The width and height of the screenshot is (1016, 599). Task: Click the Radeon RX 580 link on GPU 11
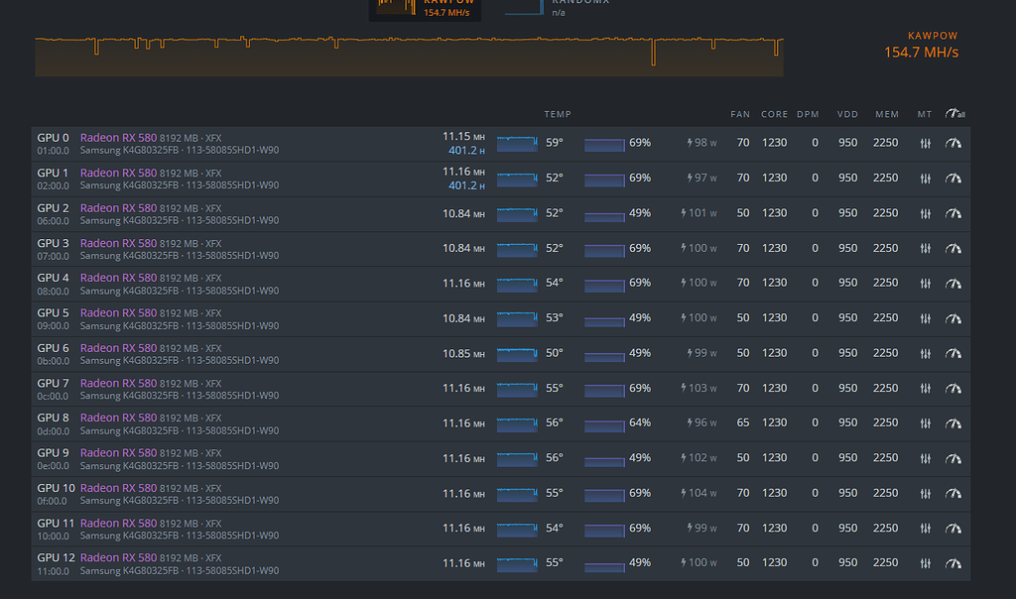point(119,523)
